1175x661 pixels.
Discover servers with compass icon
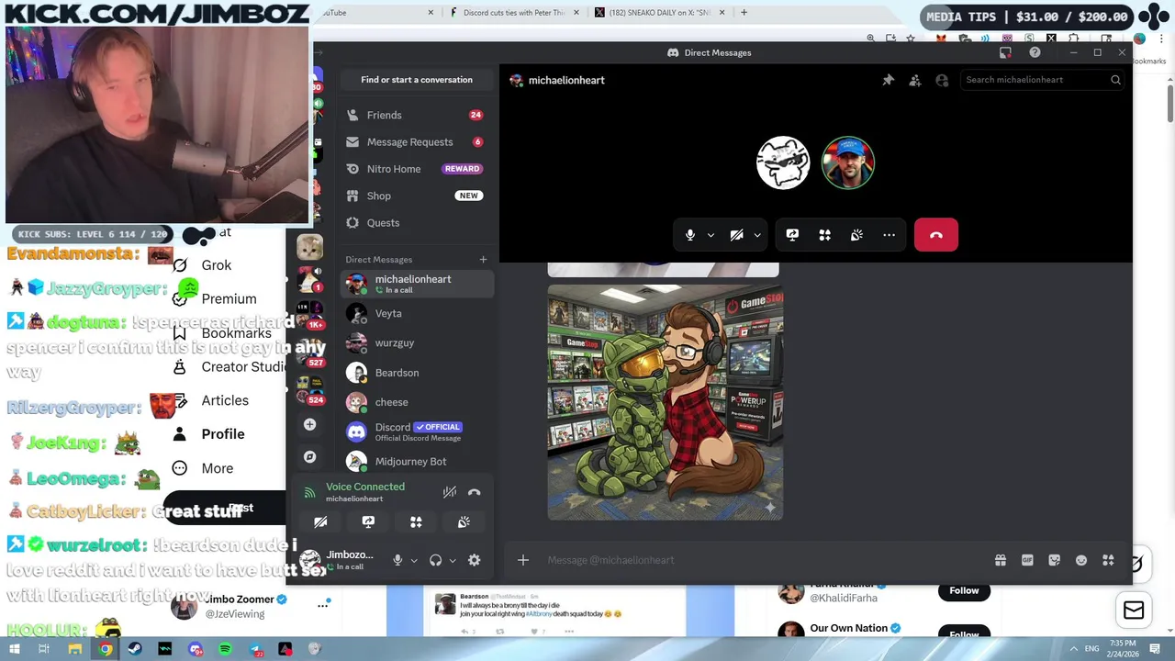point(309,456)
